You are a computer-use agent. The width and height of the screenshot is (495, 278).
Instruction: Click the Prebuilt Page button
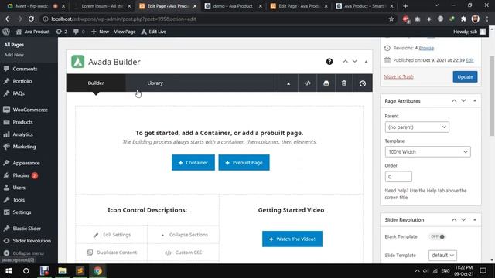(244, 163)
